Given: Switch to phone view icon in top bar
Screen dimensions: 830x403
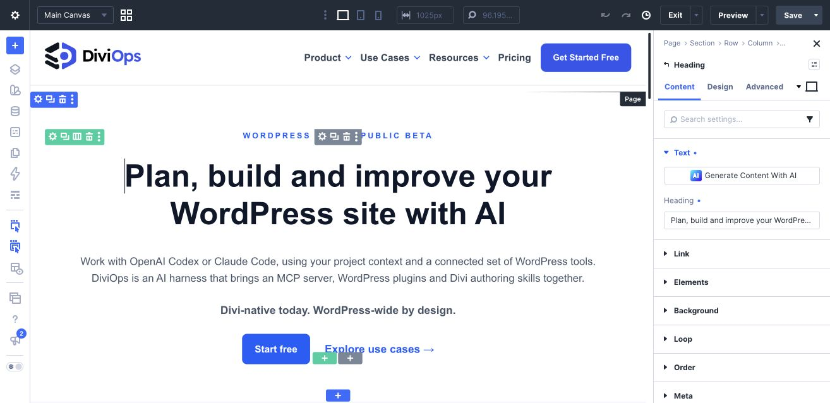Looking at the screenshot, I should [378, 15].
